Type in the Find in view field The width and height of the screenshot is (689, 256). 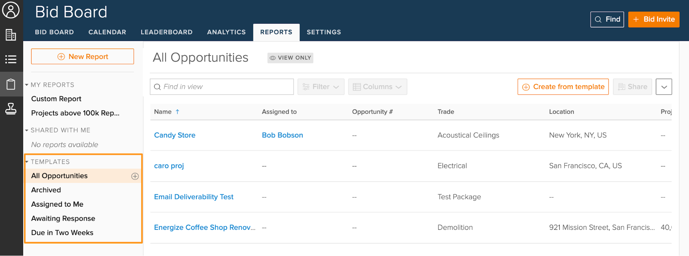point(226,87)
